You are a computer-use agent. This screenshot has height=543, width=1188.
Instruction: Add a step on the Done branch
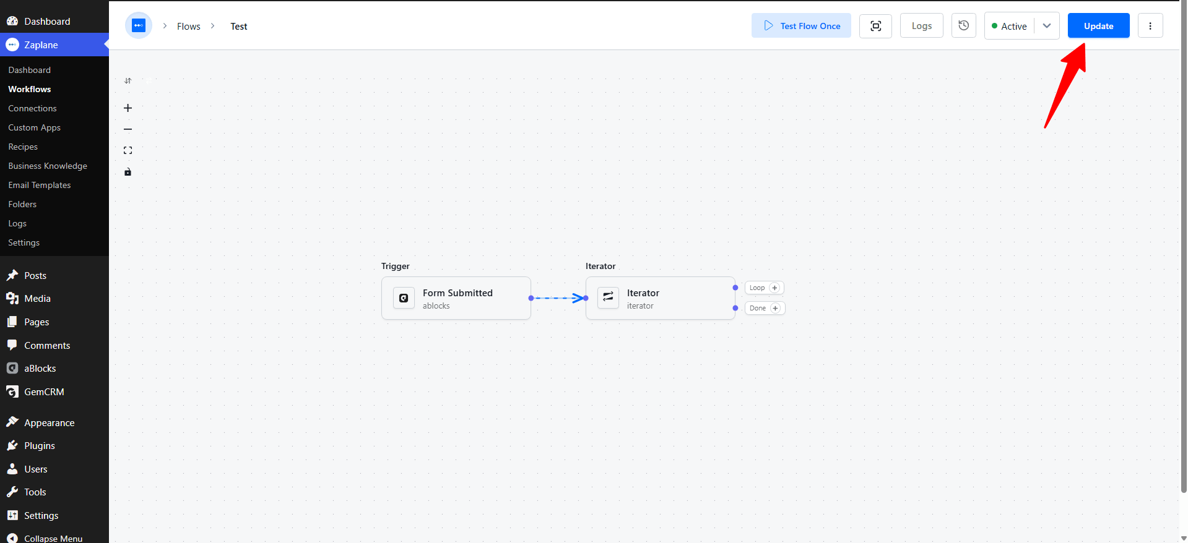click(775, 308)
